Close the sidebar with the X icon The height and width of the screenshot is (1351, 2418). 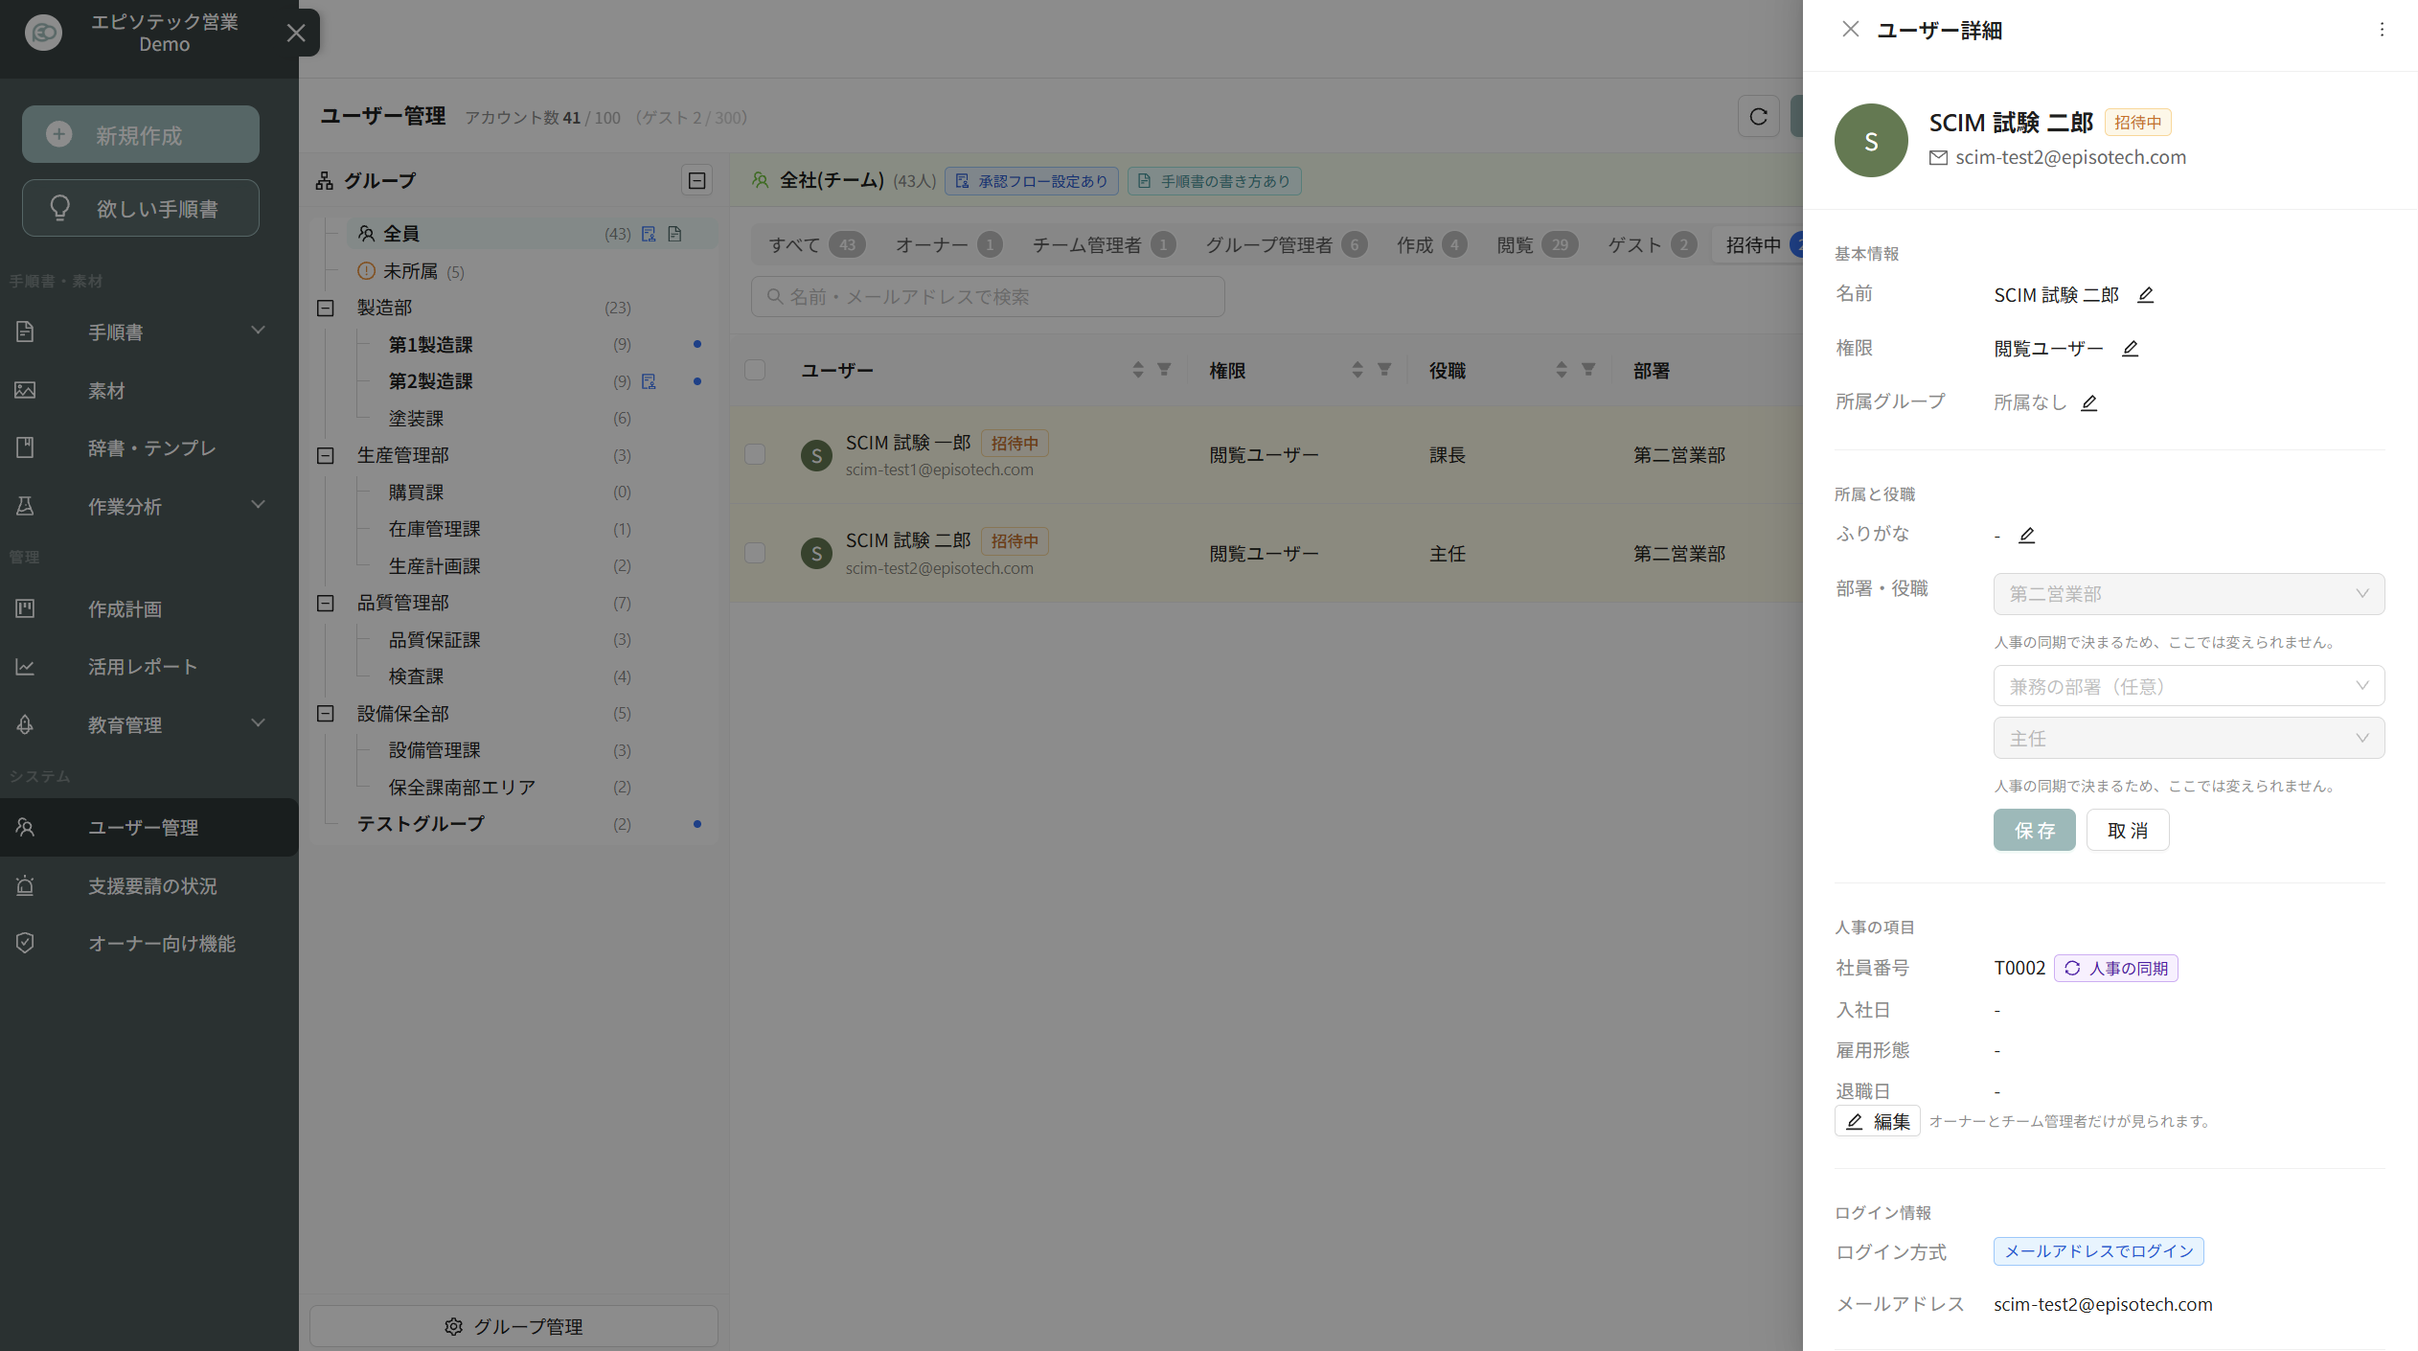coord(296,33)
